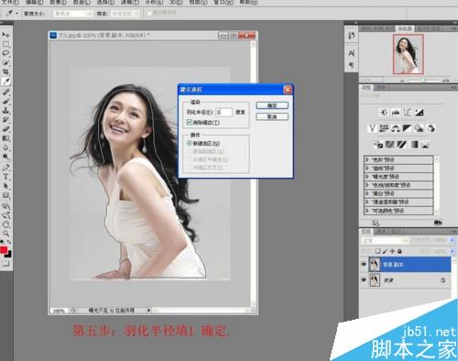Click the red foreground color swatch
Screen dimensions: 458x361
pos(4,250)
